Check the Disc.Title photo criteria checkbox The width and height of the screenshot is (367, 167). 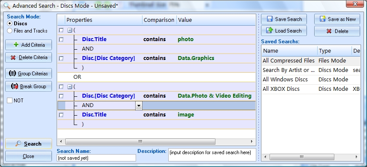point(61,39)
